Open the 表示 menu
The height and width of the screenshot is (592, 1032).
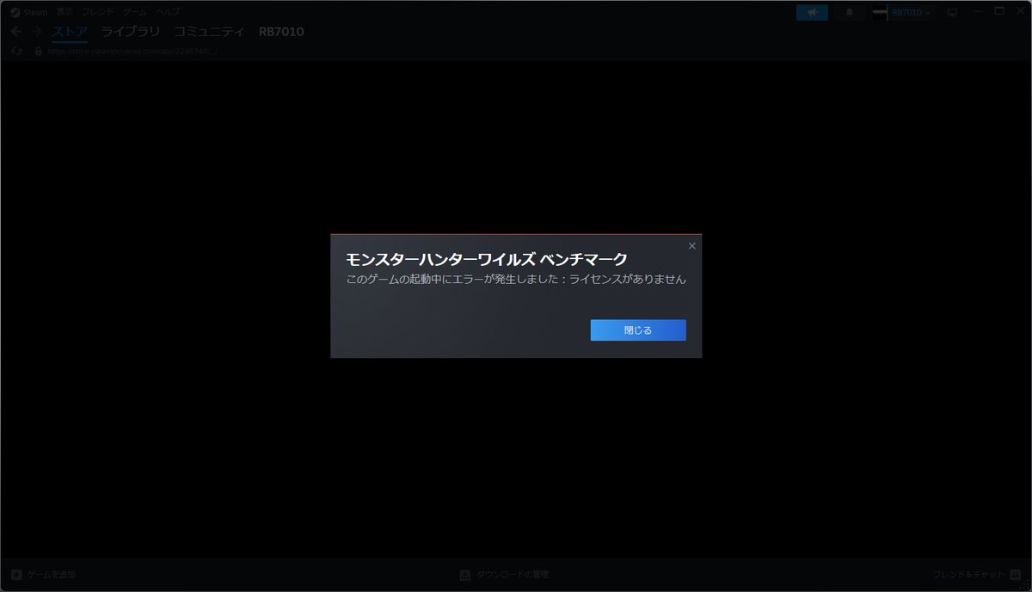pyautogui.click(x=64, y=12)
